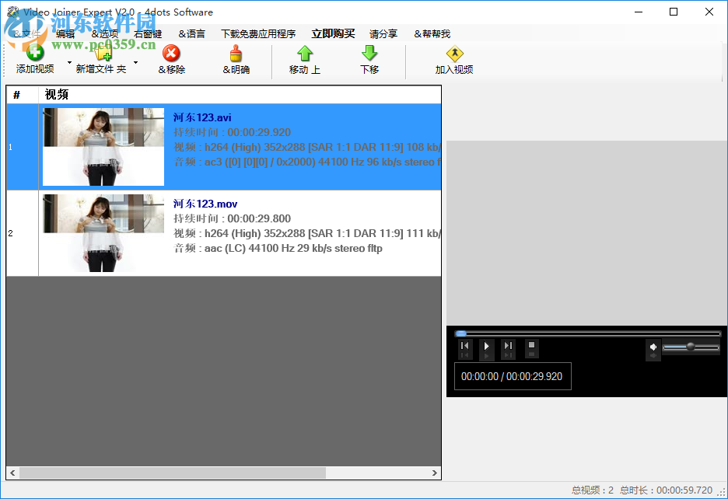Click 请分享 to share the app

(x=383, y=33)
